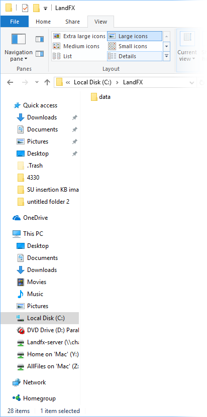This screenshot has width=207, height=417.
Task: Switch to the Share ribbon tab
Action: (x=73, y=22)
